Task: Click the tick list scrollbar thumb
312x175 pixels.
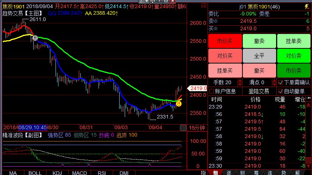Action: point(308,160)
